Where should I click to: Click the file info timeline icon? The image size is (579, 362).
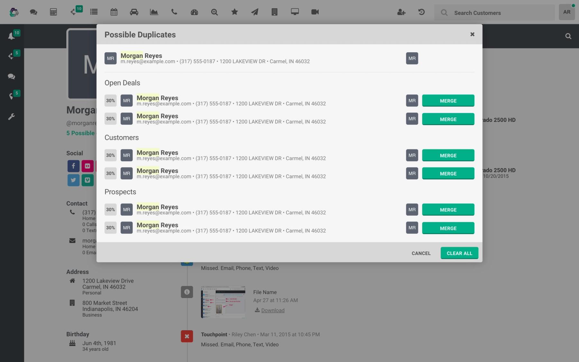click(x=187, y=292)
